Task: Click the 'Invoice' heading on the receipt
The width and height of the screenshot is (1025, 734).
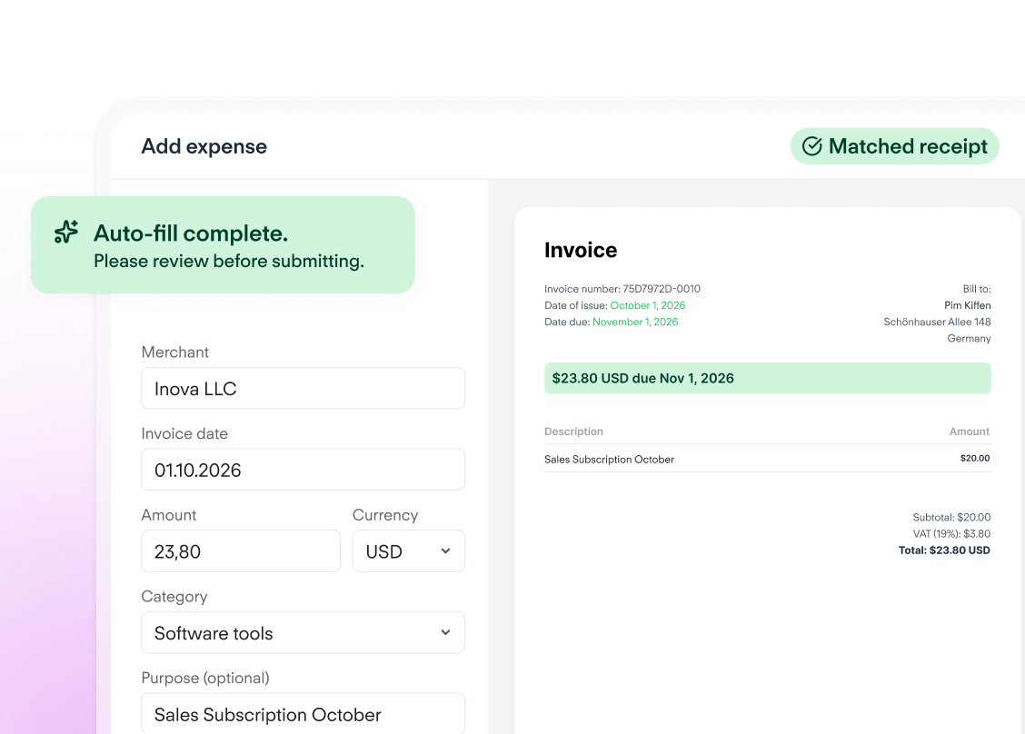Action: pyautogui.click(x=581, y=250)
